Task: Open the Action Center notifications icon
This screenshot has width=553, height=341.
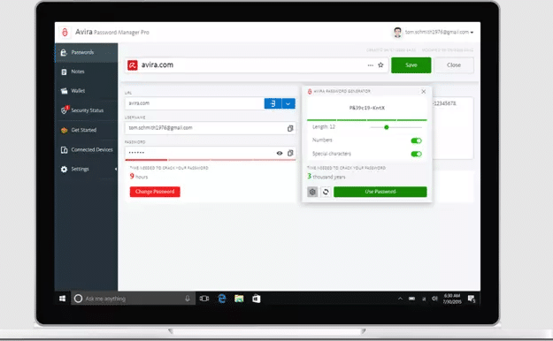Action: click(x=472, y=299)
